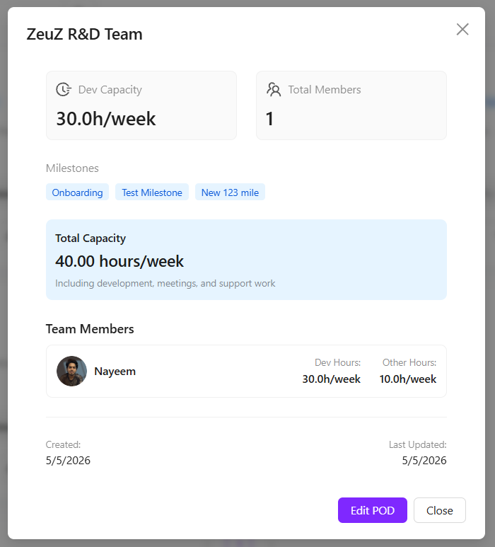Click the Milestones section label
The height and width of the screenshot is (547, 495).
pyautogui.click(x=73, y=168)
